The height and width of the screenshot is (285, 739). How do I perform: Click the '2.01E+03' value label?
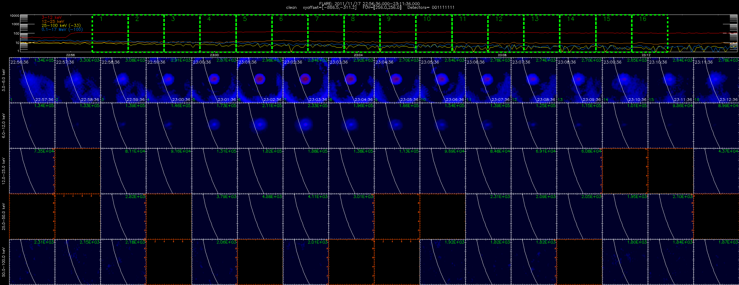pyautogui.click(x=317, y=242)
